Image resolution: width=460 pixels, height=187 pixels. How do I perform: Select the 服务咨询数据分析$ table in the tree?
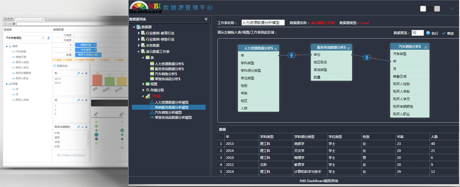coord(169,69)
